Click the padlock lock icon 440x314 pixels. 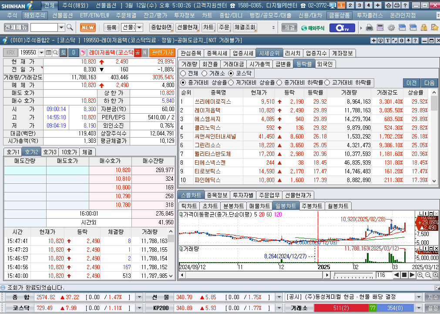[x=424, y=27]
